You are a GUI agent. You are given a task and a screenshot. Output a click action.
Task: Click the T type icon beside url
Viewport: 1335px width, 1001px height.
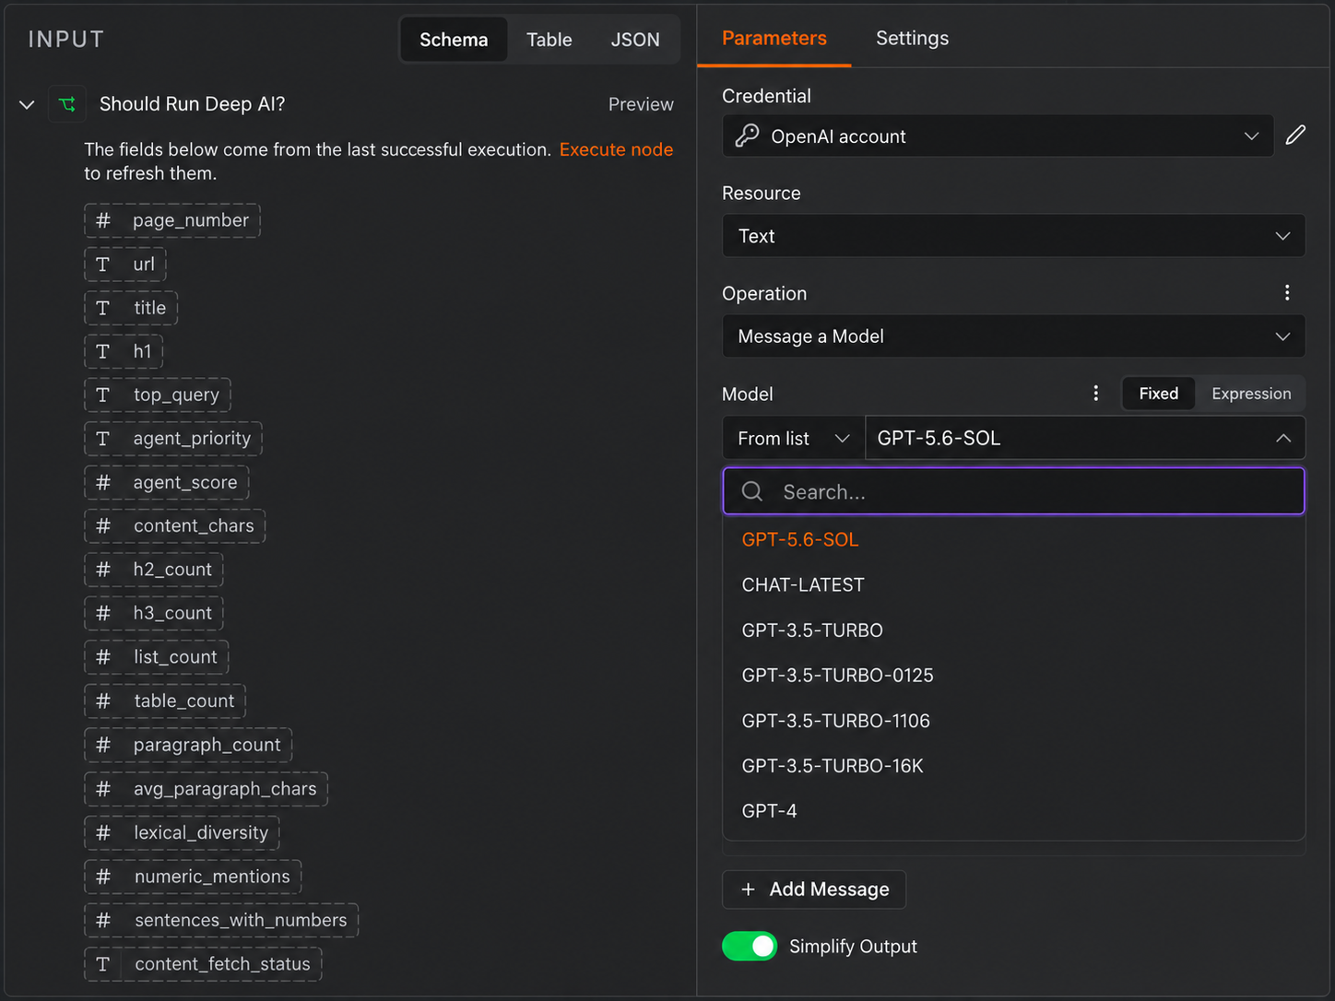(x=103, y=265)
